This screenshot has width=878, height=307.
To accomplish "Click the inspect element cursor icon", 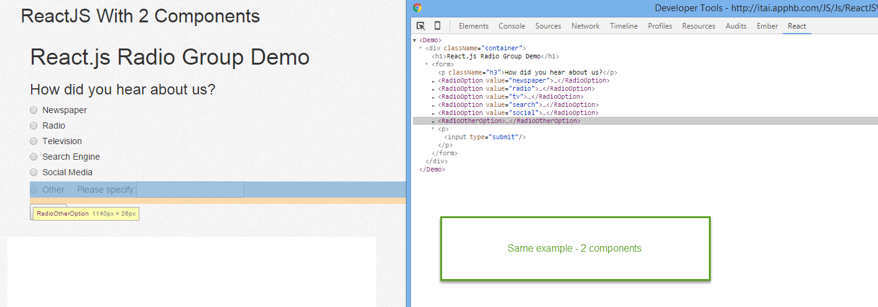I will (421, 26).
